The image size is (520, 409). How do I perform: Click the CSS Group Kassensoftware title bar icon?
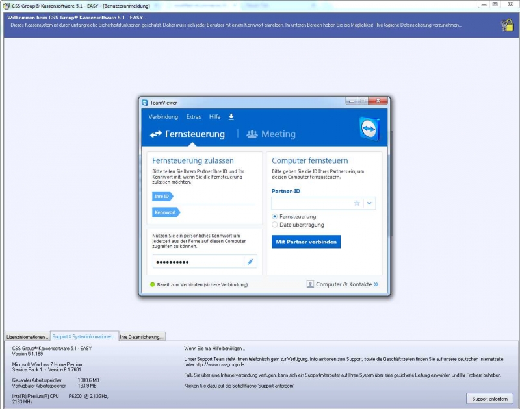(6, 6)
